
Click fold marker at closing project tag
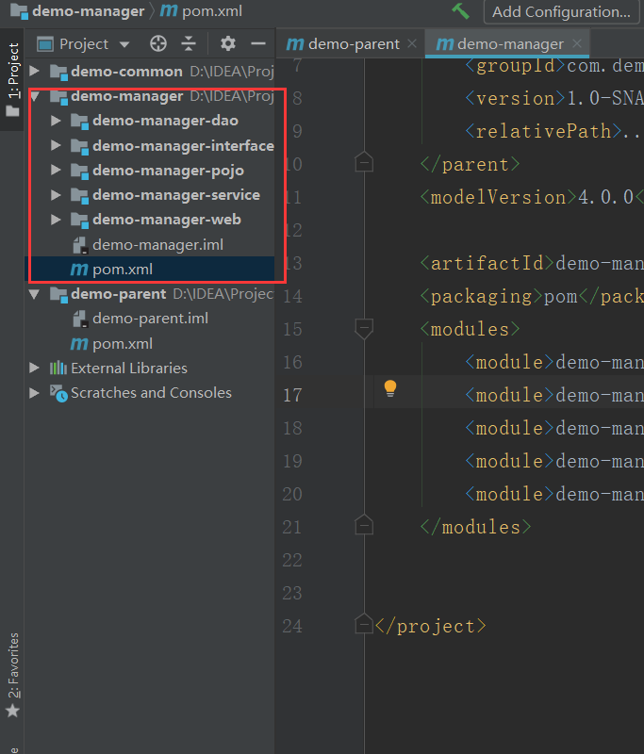(x=364, y=625)
